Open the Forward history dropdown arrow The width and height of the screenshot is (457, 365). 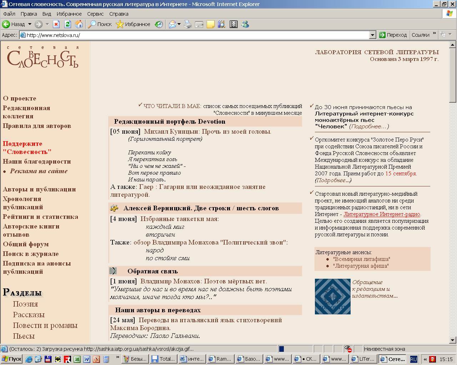[x=47, y=24]
